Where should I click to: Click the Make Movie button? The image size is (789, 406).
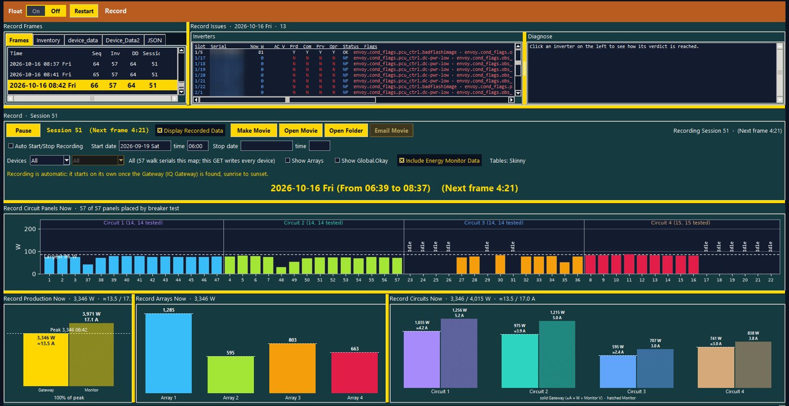click(x=253, y=131)
